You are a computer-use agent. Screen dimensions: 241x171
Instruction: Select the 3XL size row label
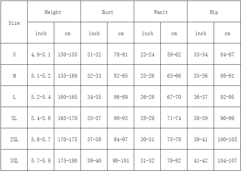[x=14, y=161]
